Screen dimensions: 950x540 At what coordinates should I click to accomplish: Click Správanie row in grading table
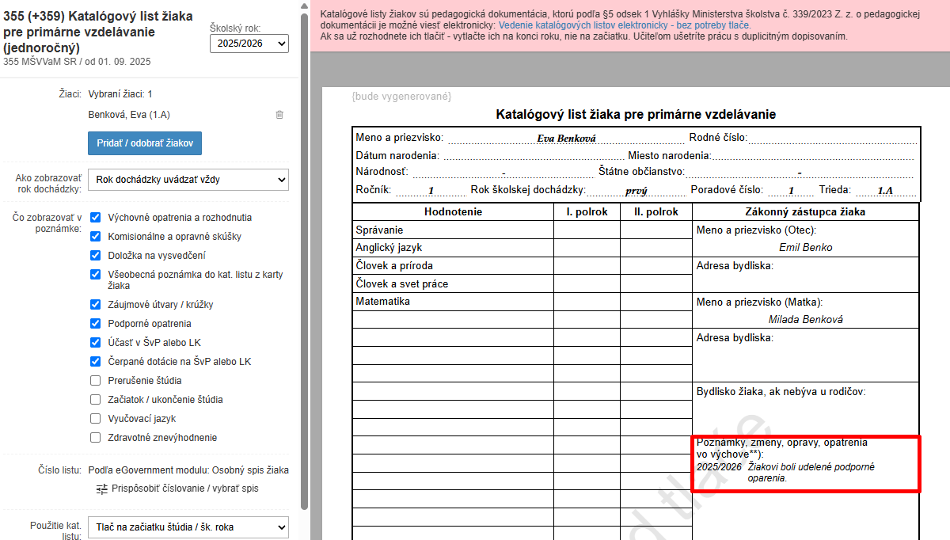point(453,230)
